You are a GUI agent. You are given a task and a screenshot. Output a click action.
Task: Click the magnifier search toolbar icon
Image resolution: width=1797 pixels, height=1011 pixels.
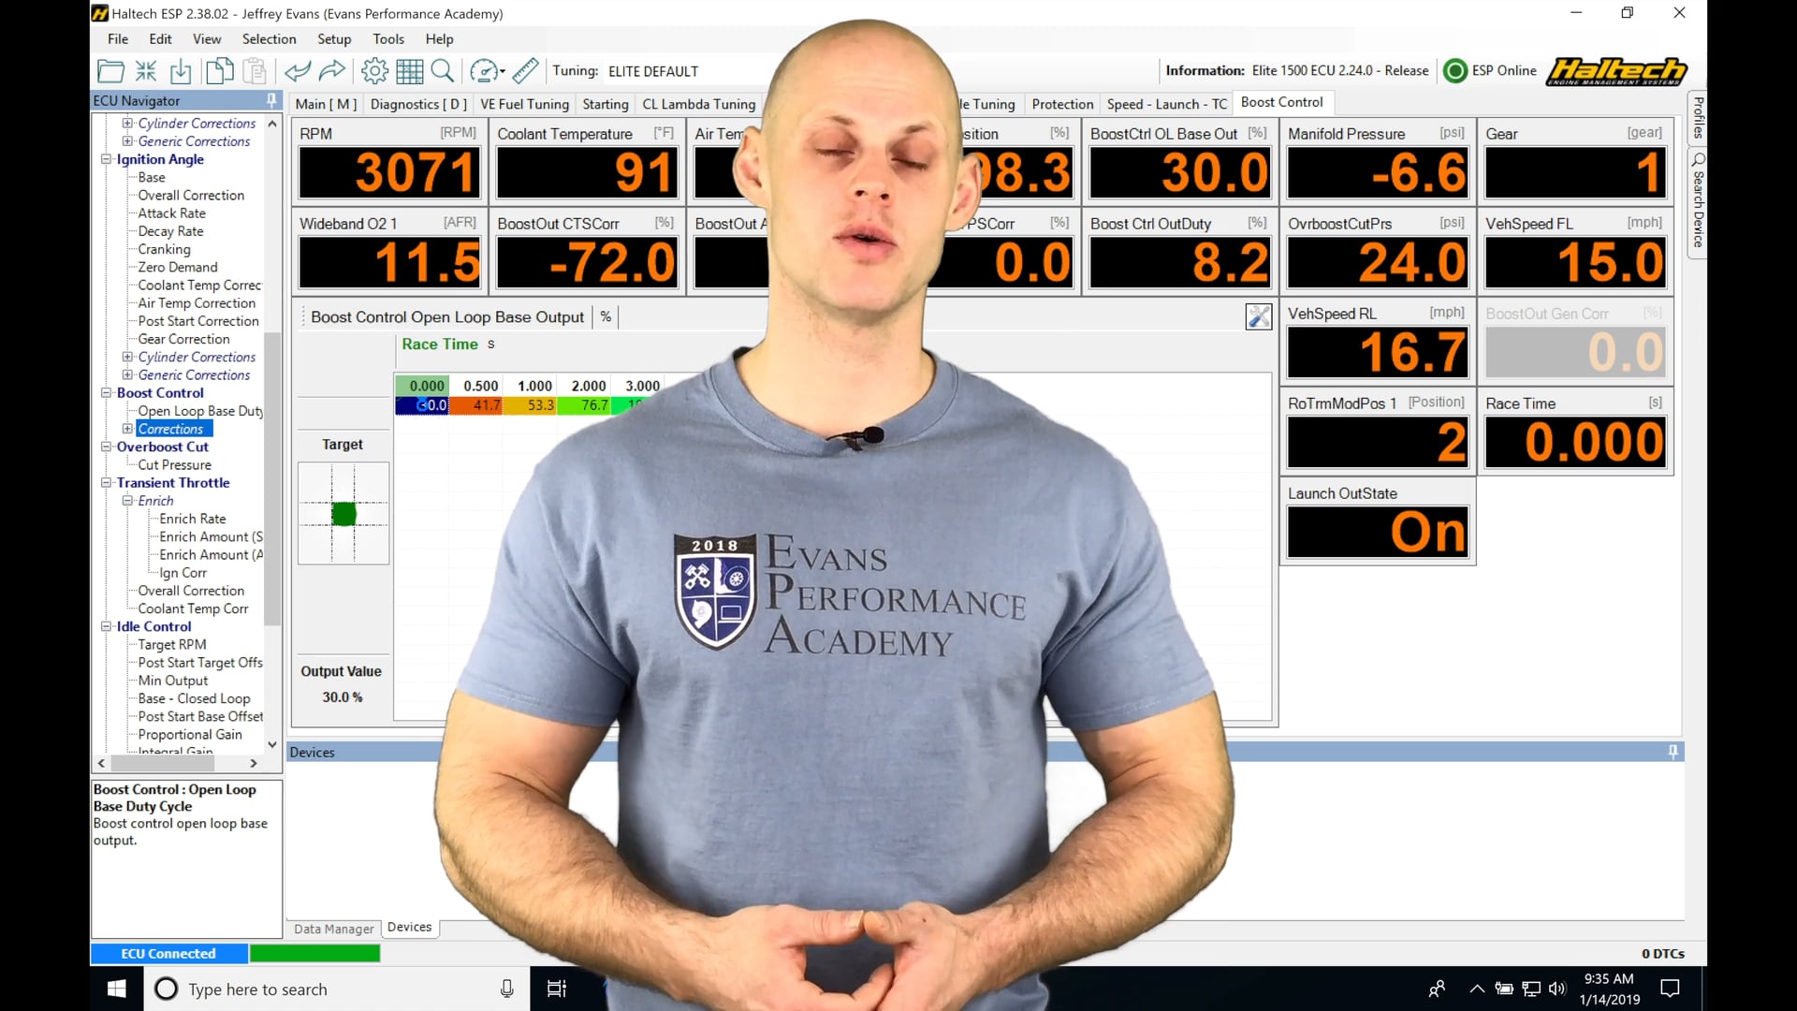click(443, 71)
